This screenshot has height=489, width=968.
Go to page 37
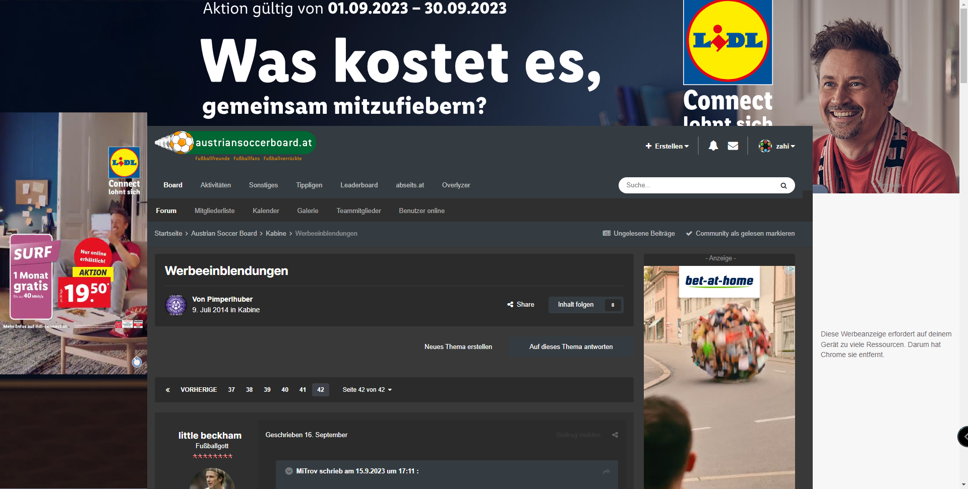point(231,390)
